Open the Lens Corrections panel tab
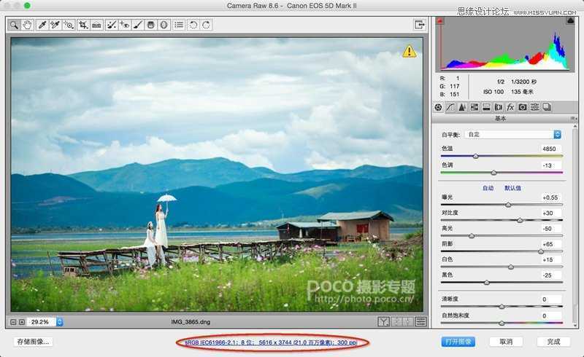 [x=499, y=108]
